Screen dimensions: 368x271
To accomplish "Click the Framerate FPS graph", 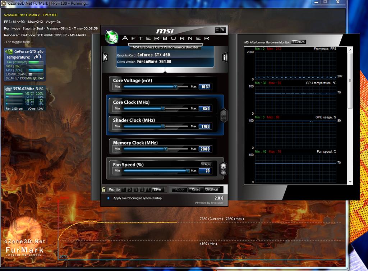I will [x=295, y=66].
